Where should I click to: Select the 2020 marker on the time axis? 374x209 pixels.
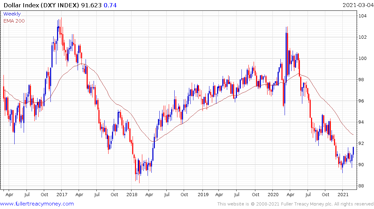273,194
